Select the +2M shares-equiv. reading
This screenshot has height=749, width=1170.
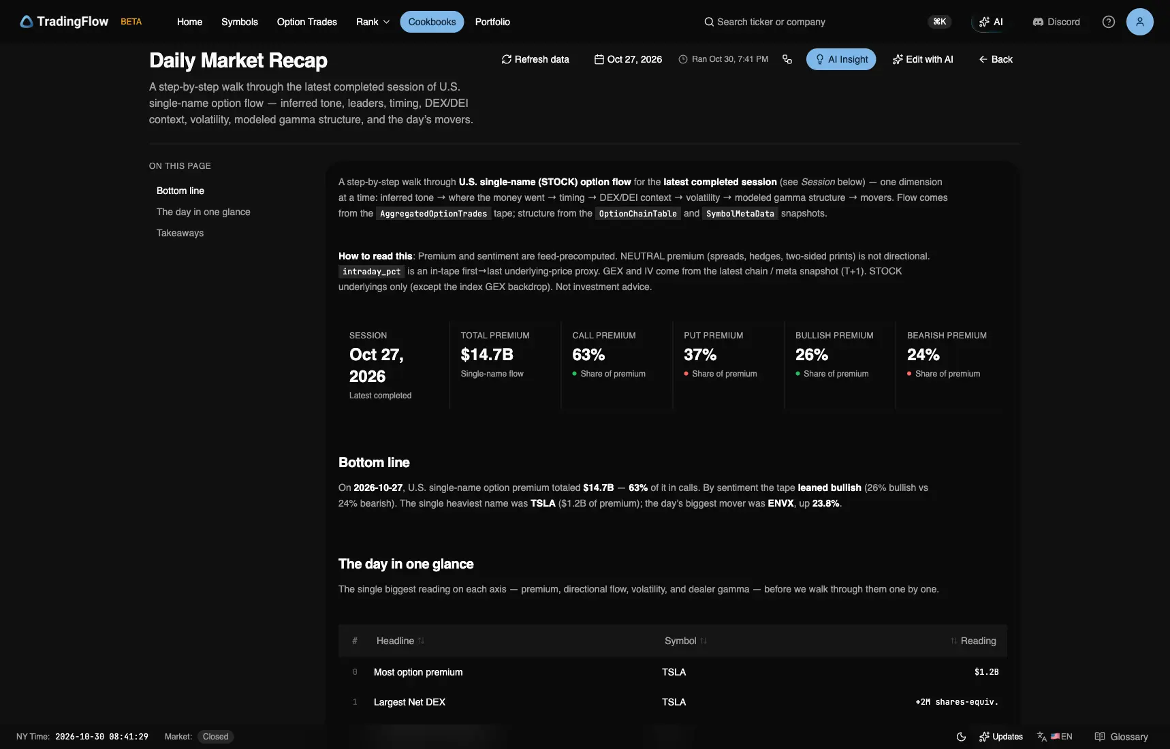tap(957, 702)
